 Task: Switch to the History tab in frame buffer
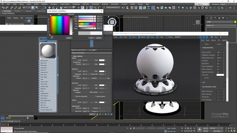click(x=213, y=40)
